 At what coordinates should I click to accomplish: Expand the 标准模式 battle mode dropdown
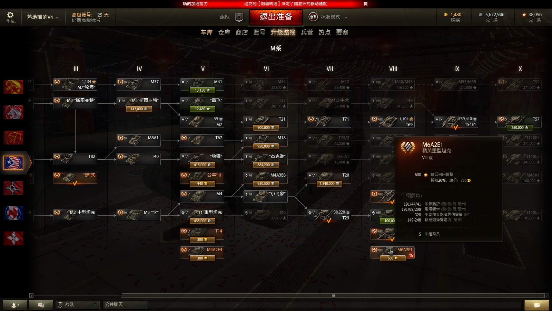point(328,17)
